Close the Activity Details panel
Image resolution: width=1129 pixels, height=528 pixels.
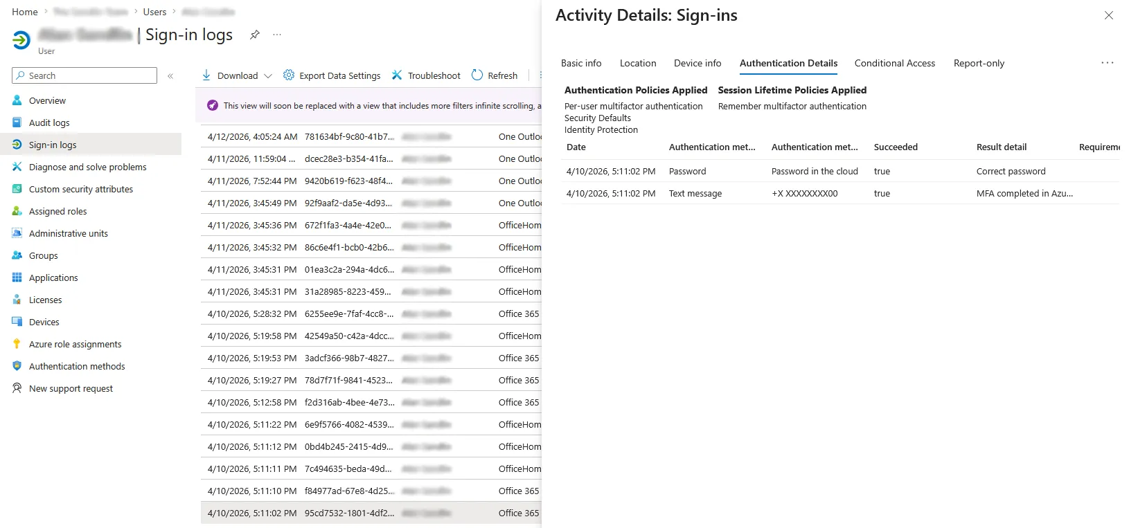pyautogui.click(x=1108, y=15)
